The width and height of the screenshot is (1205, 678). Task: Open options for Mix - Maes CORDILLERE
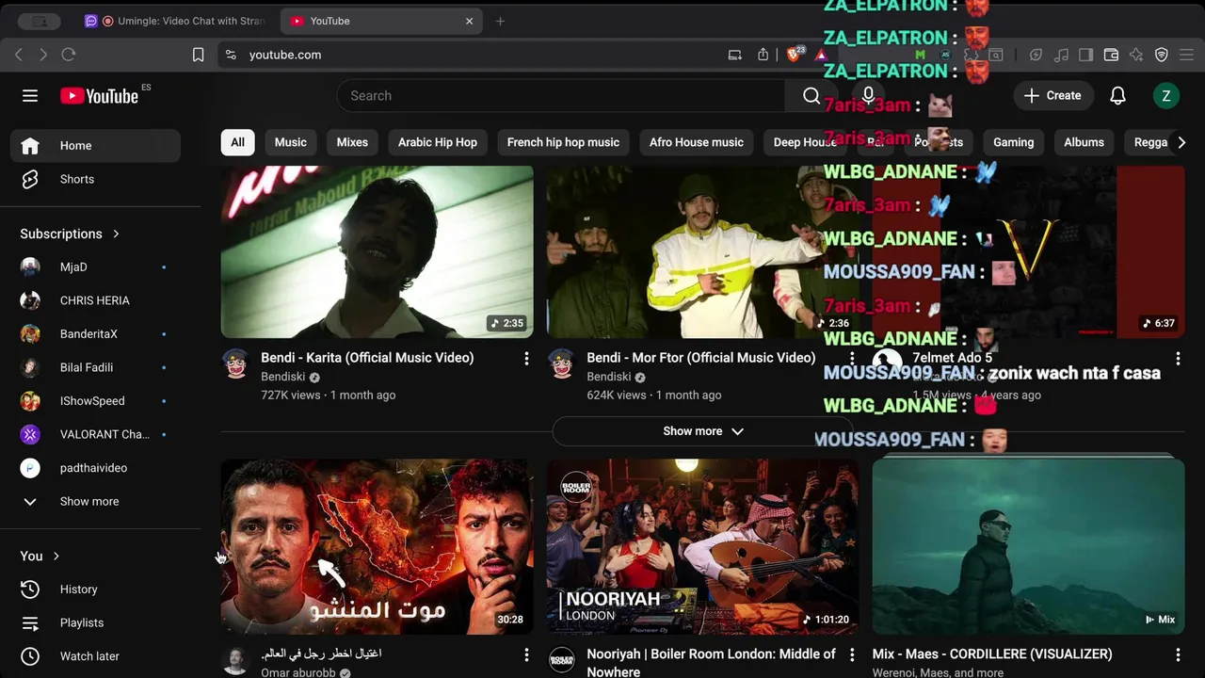(x=1178, y=654)
